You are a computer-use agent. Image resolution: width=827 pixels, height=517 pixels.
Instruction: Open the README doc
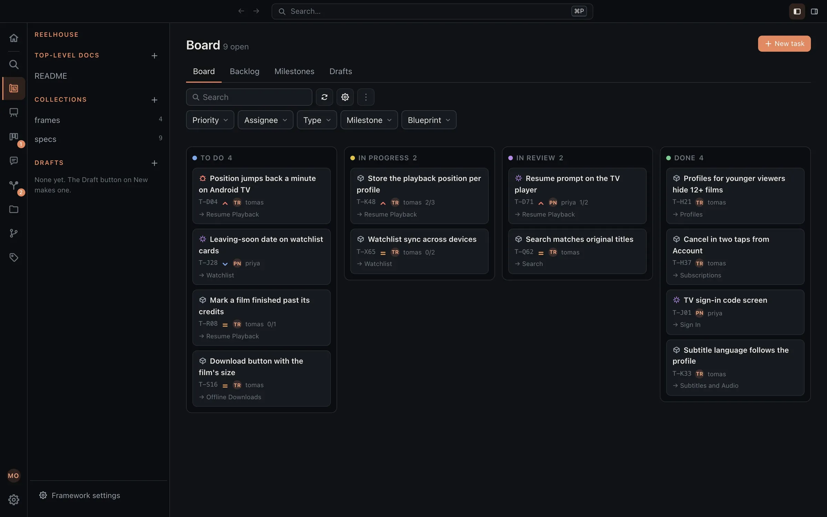pyautogui.click(x=51, y=76)
